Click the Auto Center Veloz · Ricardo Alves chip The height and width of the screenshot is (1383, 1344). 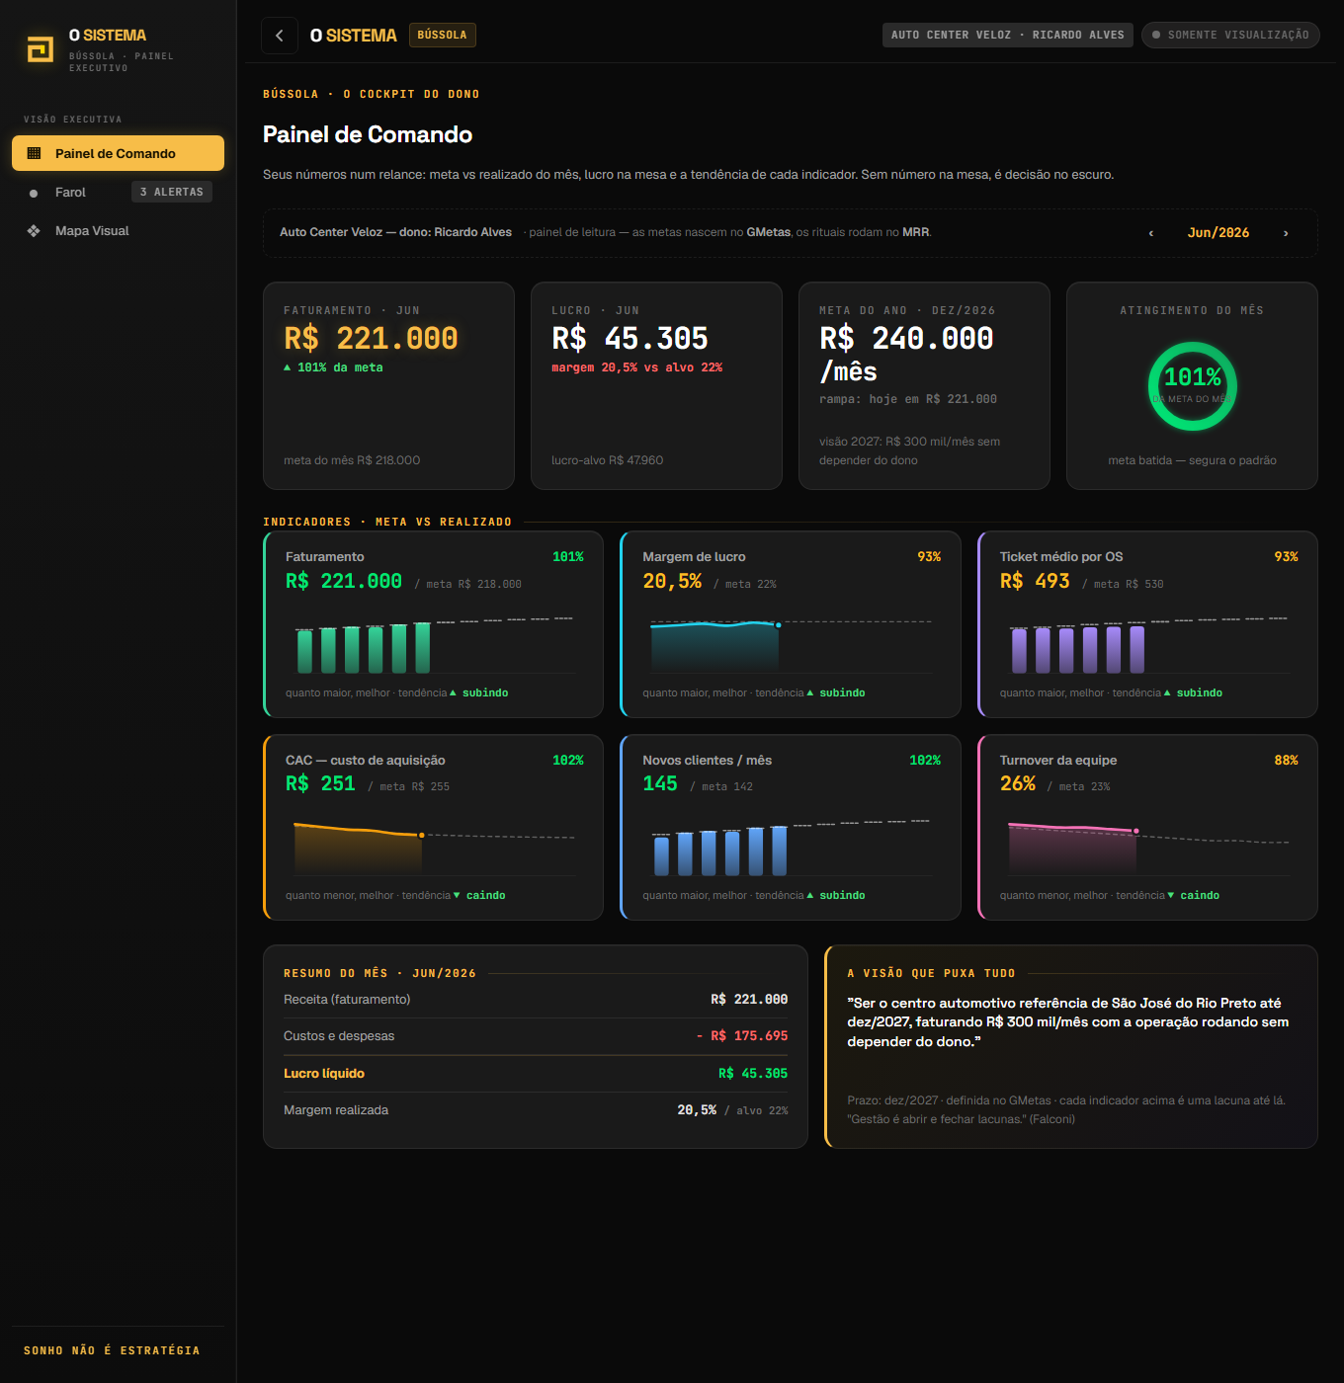(x=1007, y=35)
